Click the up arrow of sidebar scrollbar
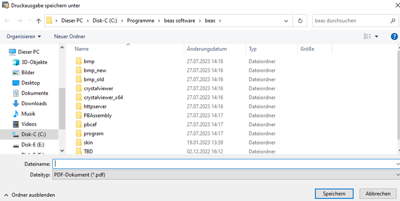The width and height of the screenshot is (400, 201). click(x=62, y=47)
